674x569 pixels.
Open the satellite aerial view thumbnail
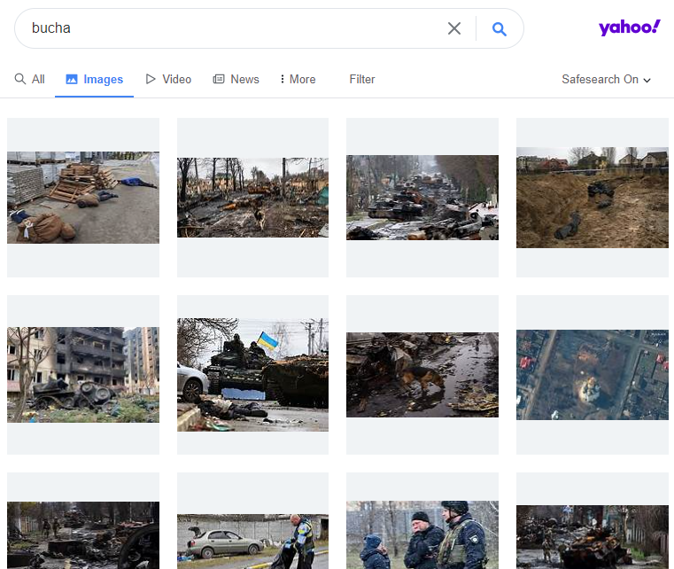click(592, 375)
